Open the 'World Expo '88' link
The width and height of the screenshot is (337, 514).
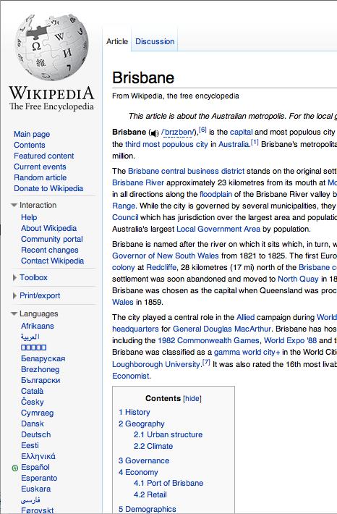290,340
